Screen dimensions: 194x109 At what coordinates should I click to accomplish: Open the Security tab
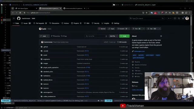tap(95, 23)
